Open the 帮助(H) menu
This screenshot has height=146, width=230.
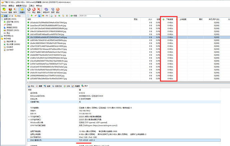click(39, 6)
